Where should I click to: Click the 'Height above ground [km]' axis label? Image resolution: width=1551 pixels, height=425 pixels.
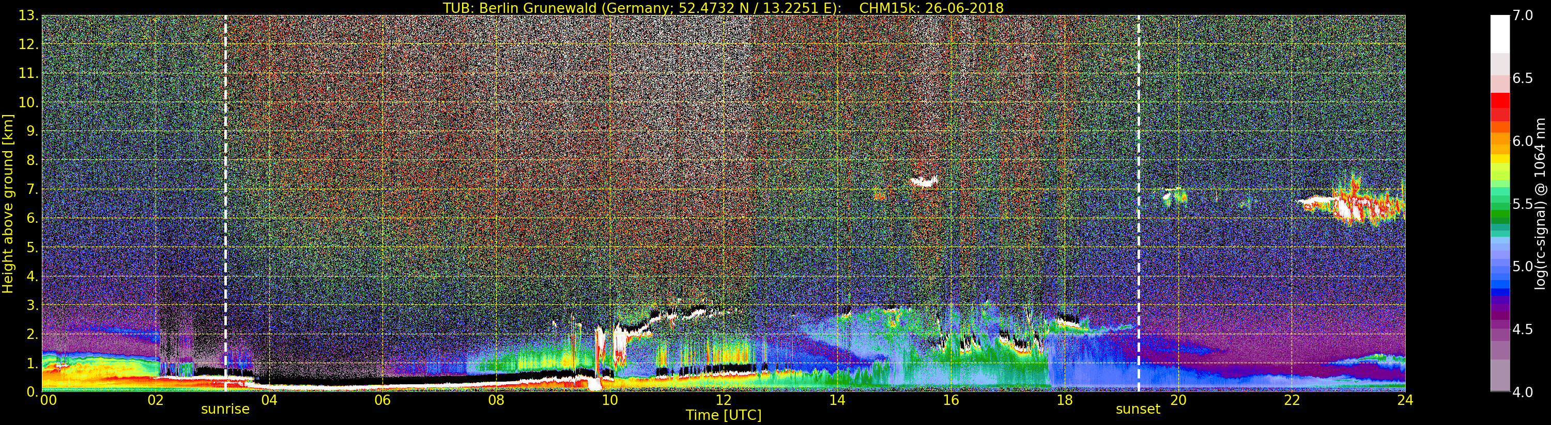tap(8, 203)
